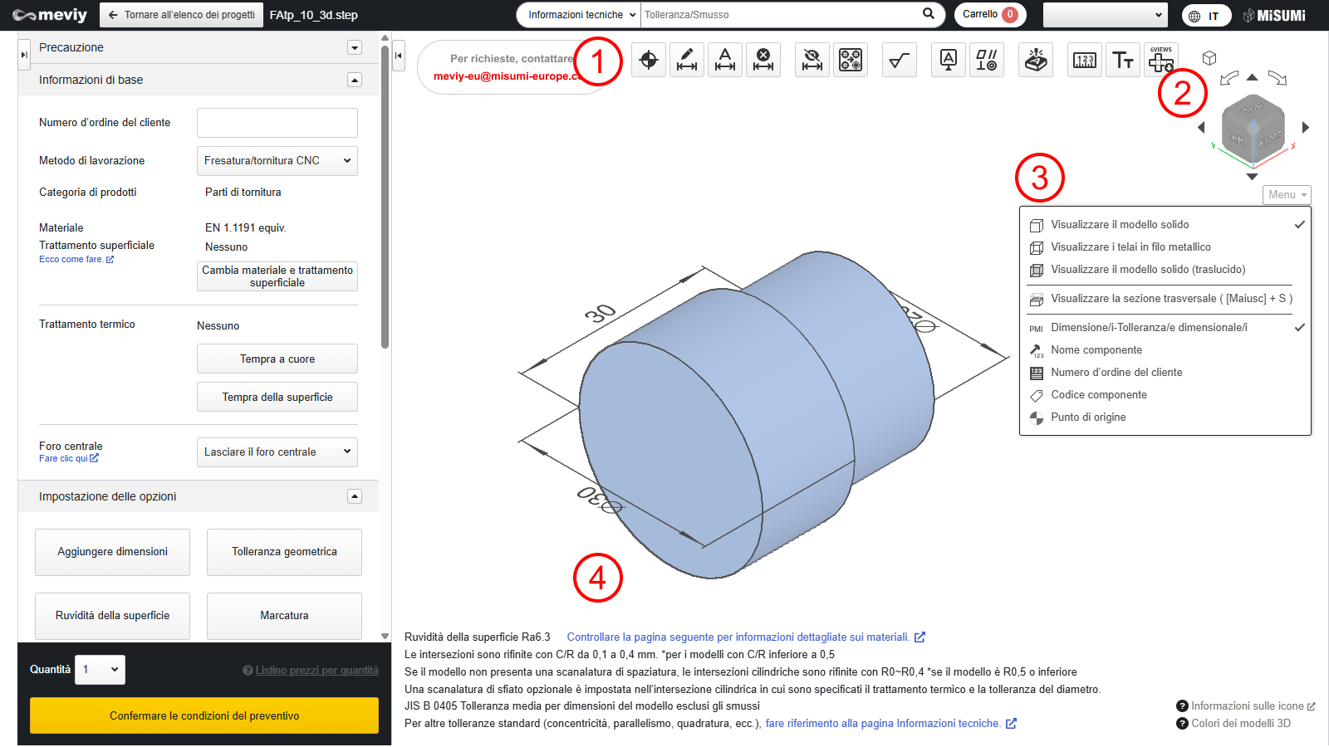This screenshot has height=747, width=1329.
Task: Open the Metodo di lavorazione dropdown
Action: click(277, 161)
